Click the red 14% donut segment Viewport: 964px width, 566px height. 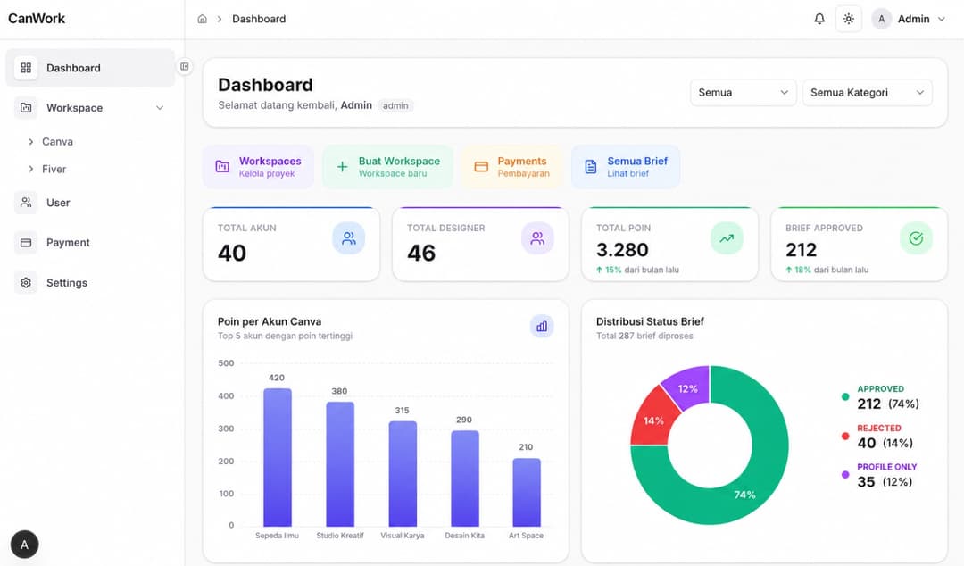click(x=652, y=420)
